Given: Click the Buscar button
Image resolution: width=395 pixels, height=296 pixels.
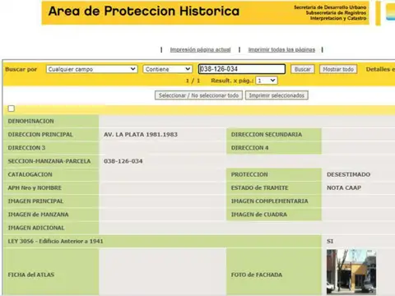Looking at the screenshot, I should tap(303, 69).
